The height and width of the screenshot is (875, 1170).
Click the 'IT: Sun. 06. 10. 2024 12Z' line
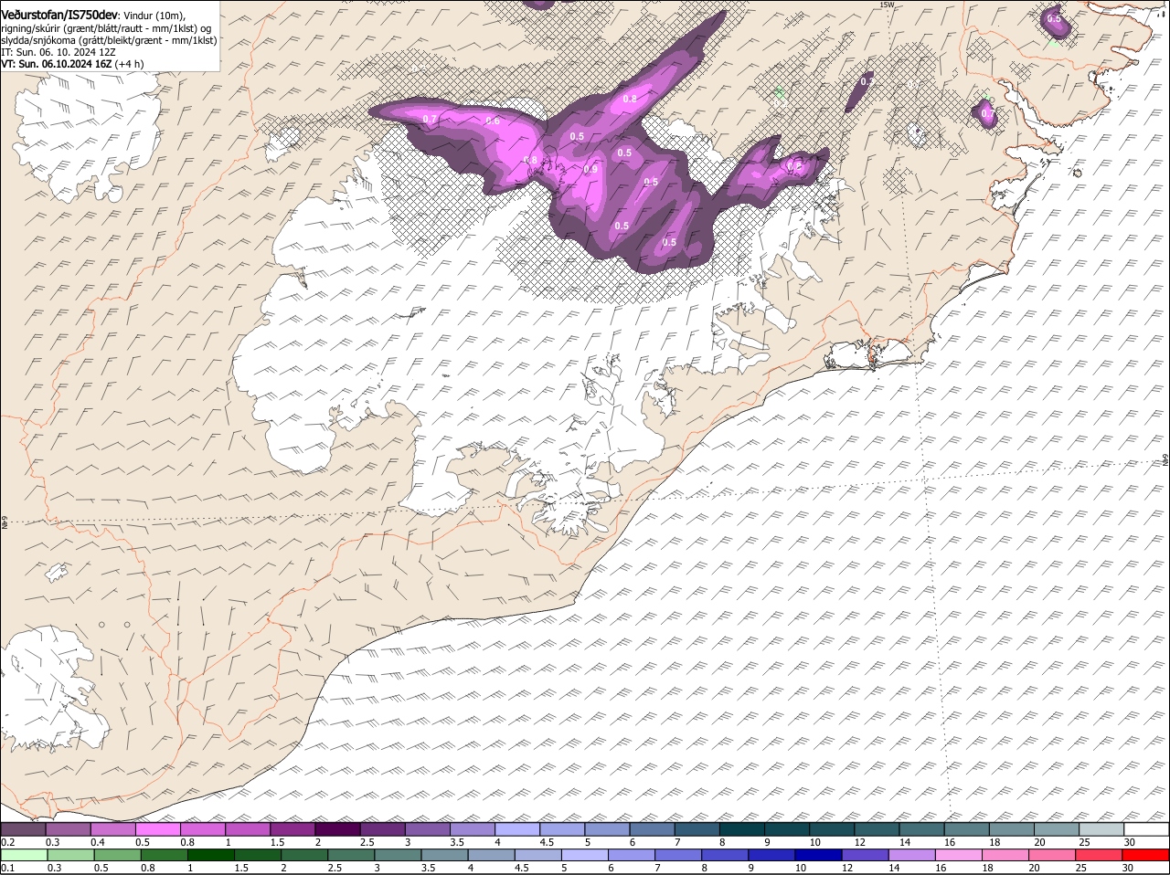[58, 53]
